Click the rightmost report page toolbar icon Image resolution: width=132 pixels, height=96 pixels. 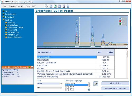click(68, 6)
